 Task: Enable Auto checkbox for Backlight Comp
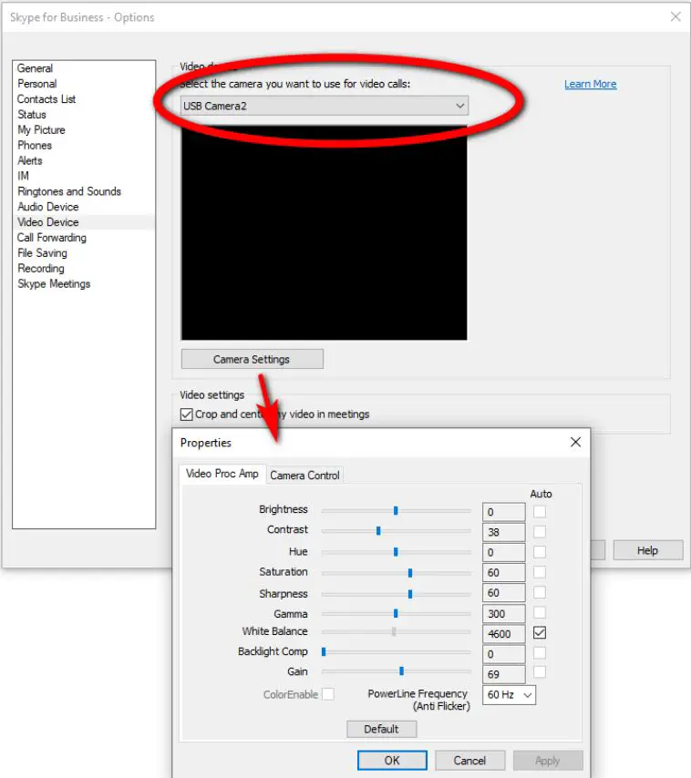click(x=540, y=653)
